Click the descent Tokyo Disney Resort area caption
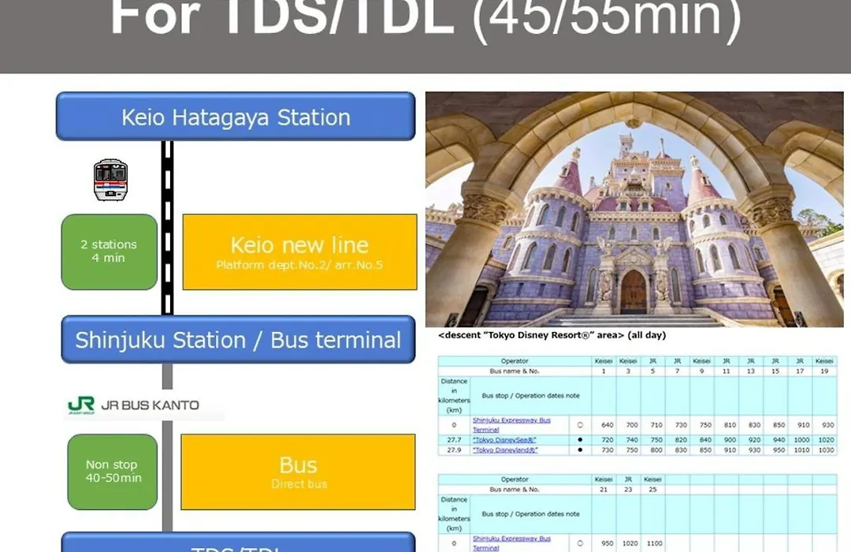 coord(552,335)
